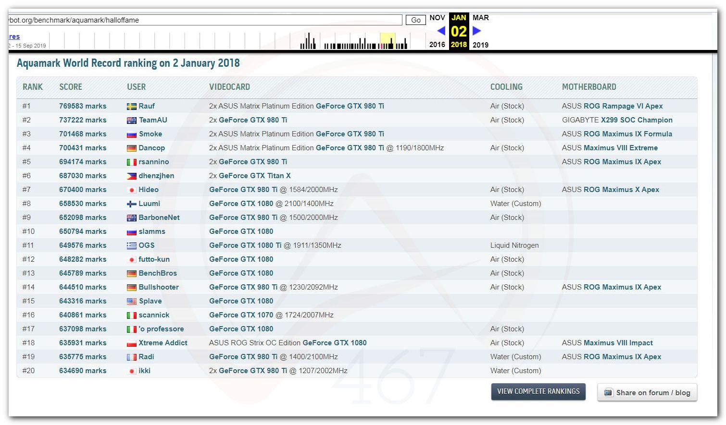The height and width of the screenshot is (425, 726).
Task: Open the 'o professore user link
Action: coord(161,329)
